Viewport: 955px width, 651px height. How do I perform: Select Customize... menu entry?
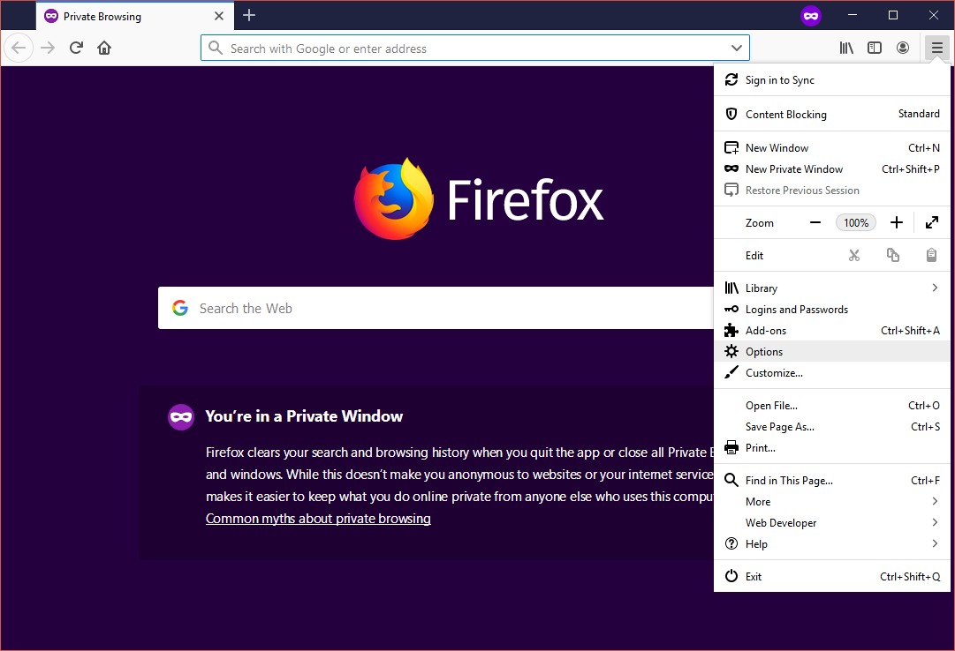click(x=832, y=373)
